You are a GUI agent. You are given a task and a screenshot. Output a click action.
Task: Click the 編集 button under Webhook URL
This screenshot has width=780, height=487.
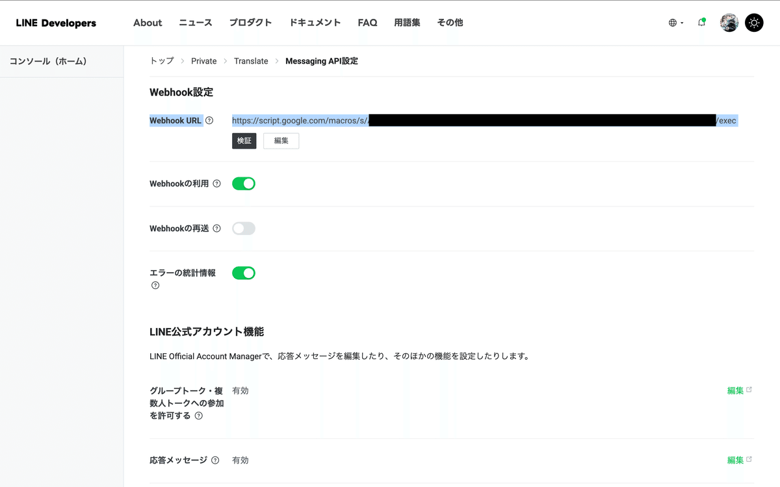281,141
